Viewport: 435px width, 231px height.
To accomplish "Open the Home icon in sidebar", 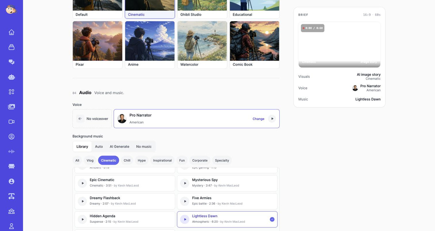I will click(x=11, y=32).
